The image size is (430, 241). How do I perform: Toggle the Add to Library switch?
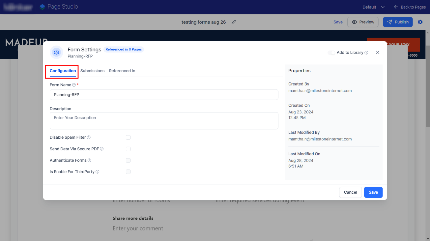click(331, 53)
